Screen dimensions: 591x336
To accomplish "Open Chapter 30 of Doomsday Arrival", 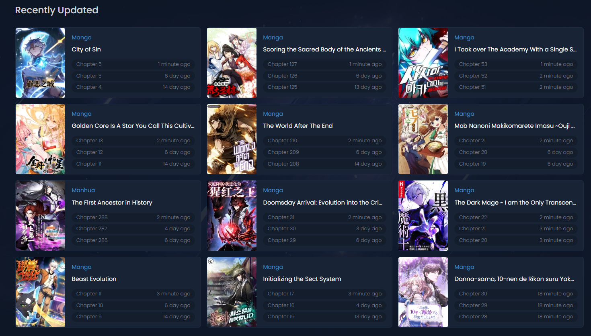I will [x=281, y=229].
